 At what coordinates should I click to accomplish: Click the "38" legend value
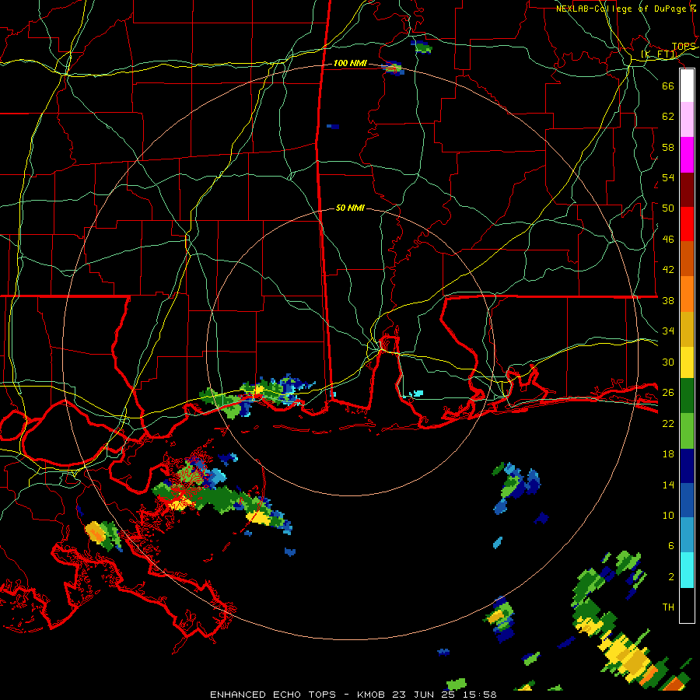(x=668, y=300)
